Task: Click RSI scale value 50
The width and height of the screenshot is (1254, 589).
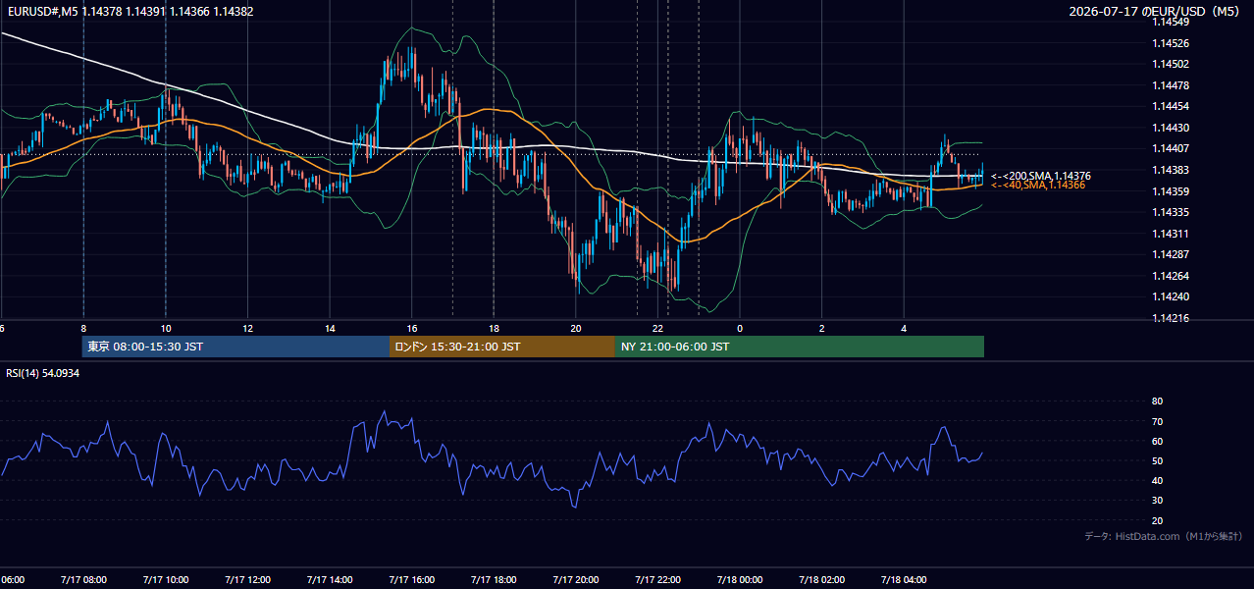Action: click(1157, 460)
